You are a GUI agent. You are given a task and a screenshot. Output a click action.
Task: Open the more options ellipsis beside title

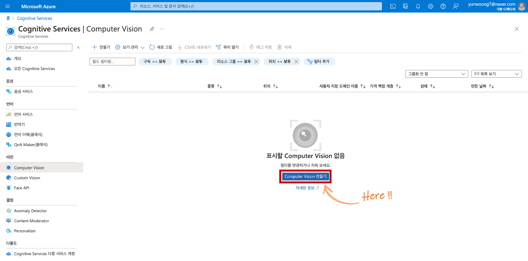[162, 29]
